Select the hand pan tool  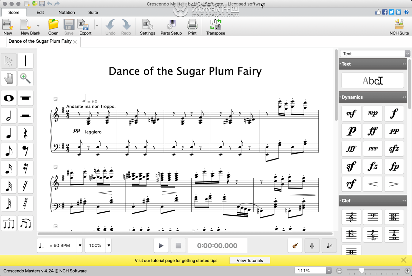(8, 79)
